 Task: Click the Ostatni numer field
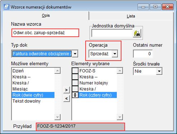143,54
